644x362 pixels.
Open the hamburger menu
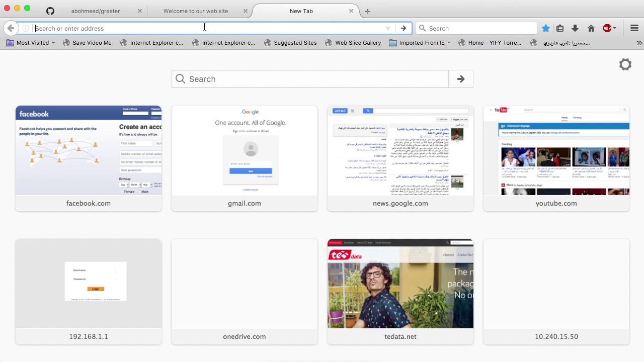click(634, 28)
